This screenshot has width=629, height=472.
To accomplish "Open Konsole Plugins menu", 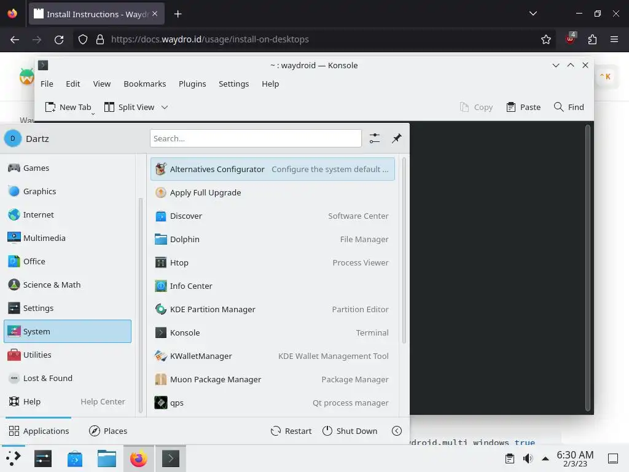I will click(x=192, y=84).
